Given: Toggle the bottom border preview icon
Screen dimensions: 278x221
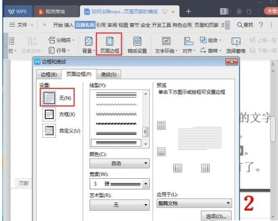Looking at the screenshot, I should (161, 152).
